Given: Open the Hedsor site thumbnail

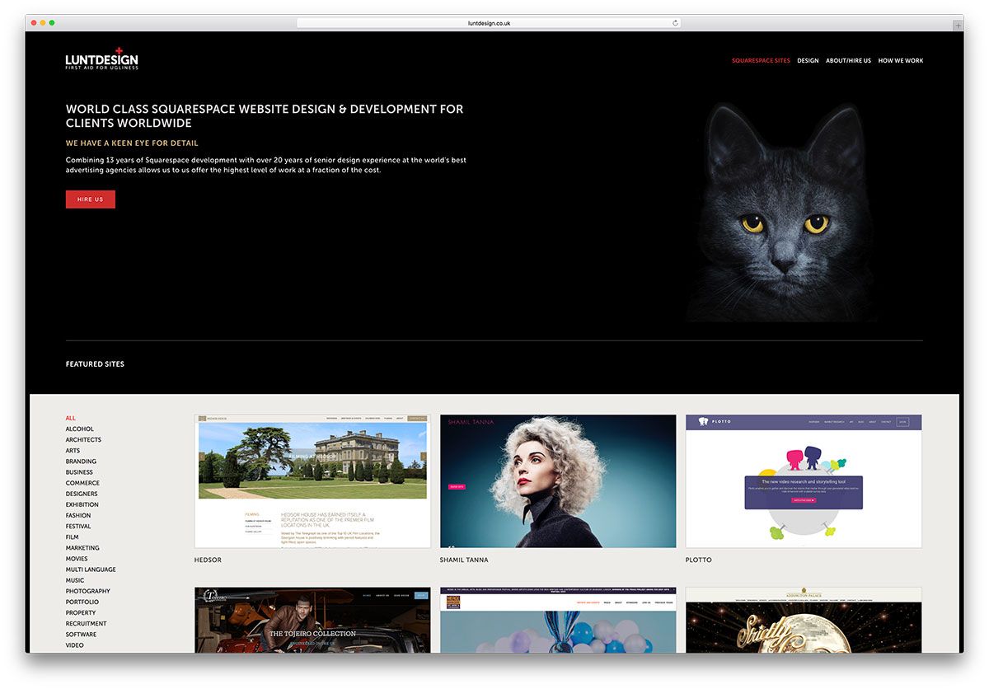Looking at the screenshot, I should [312, 481].
